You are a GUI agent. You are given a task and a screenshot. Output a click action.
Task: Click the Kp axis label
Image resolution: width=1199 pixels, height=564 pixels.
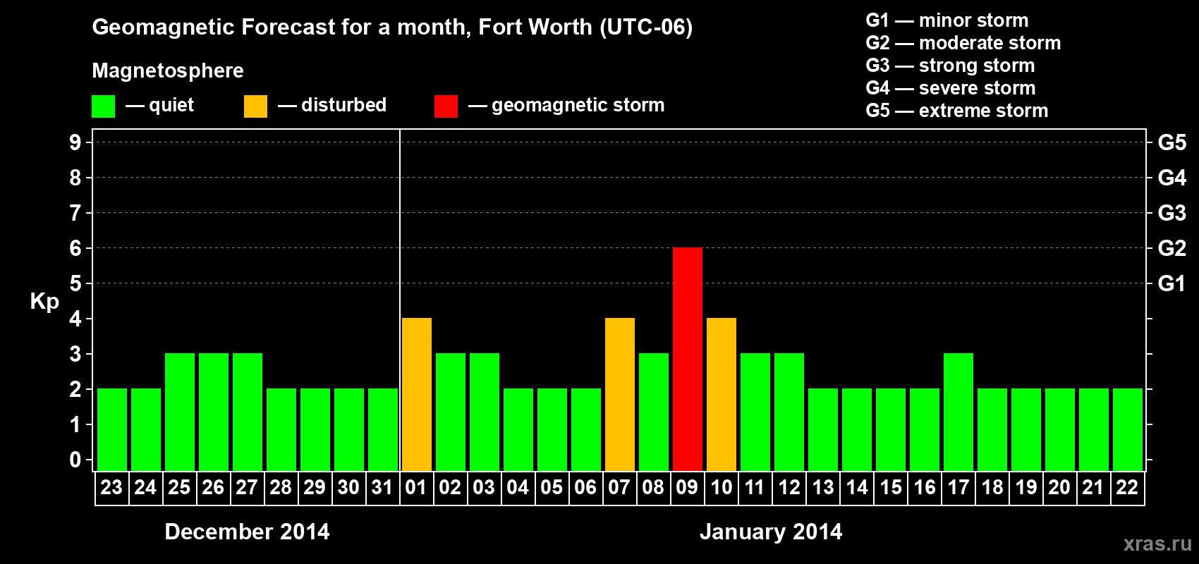[44, 302]
